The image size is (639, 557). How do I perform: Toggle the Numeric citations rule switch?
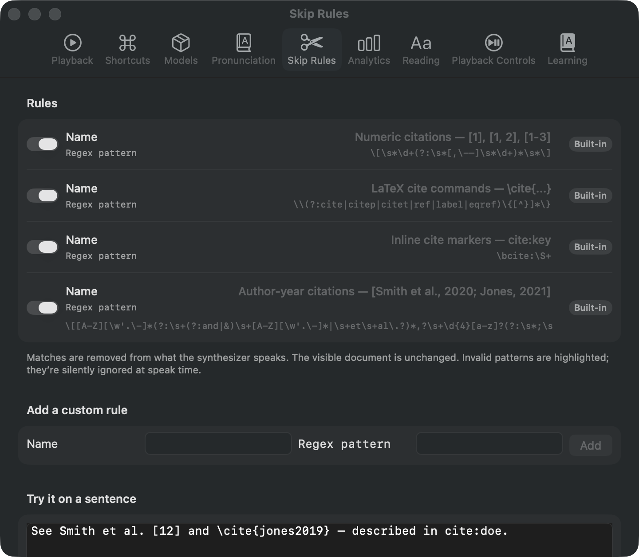pyautogui.click(x=43, y=144)
